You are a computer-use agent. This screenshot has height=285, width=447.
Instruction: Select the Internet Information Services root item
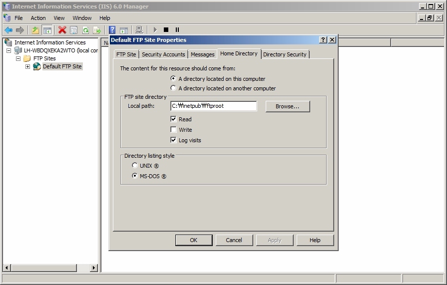pos(50,42)
